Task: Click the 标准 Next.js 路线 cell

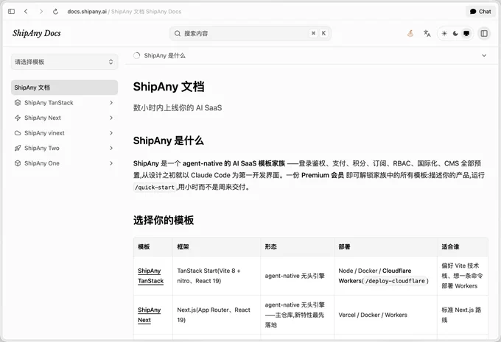Action: coord(461,315)
